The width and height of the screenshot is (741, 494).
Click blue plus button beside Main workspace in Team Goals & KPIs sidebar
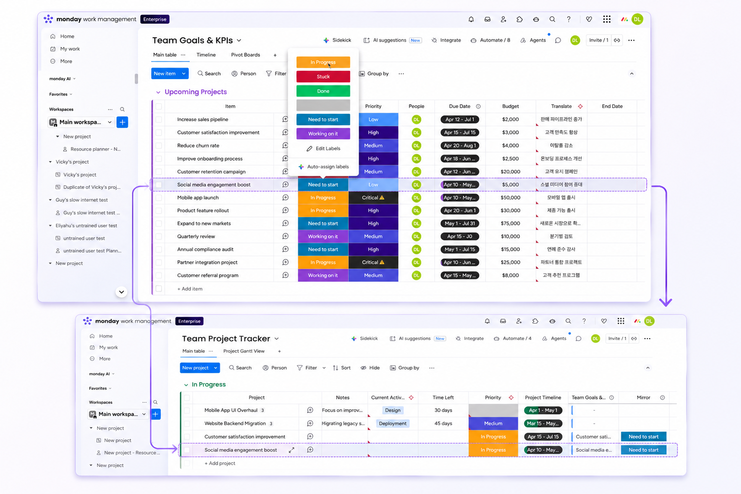point(123,122)
